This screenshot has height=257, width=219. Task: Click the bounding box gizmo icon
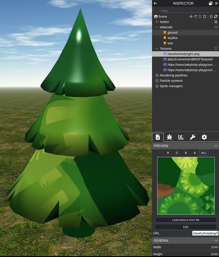coord(204,17)
